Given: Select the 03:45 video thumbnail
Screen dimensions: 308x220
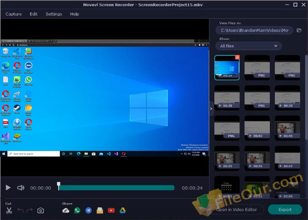Looking at the screenshot, I should pos(287,128).
